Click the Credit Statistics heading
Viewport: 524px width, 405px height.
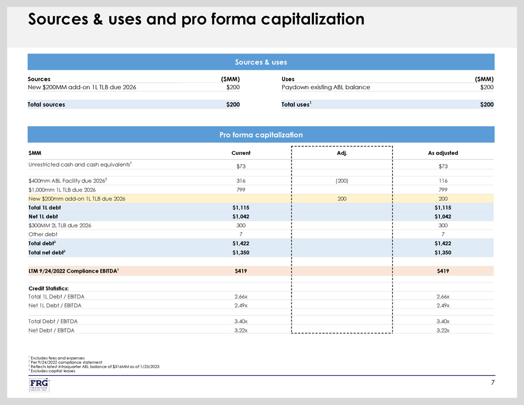48,288
